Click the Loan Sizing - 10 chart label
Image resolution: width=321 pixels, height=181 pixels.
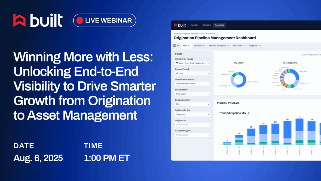pos(224,86)
